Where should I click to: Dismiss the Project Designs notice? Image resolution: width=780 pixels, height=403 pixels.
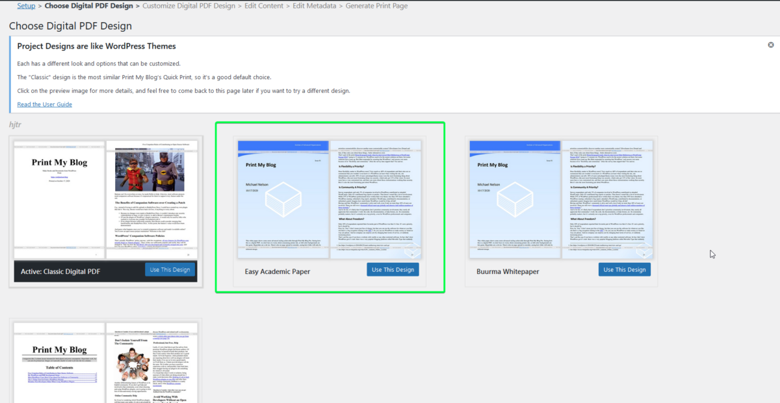(x=771, y=45)
